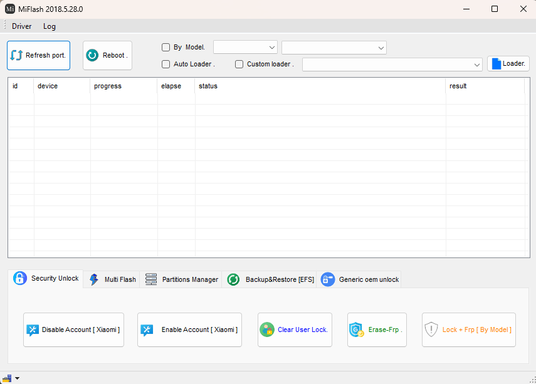Switch to the Multi Flash tab
Image resolution: width=536 pixels, height=384 pixels.
[x=113, y=279]
